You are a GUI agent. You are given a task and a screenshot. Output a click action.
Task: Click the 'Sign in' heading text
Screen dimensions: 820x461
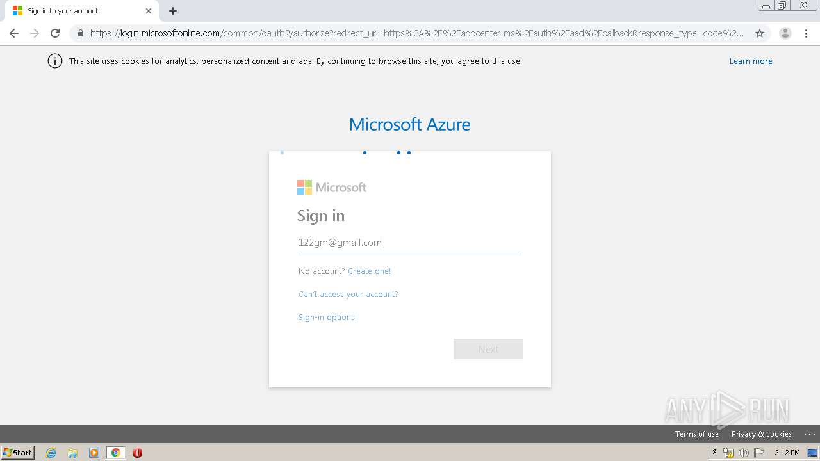[x=321, y=216]
